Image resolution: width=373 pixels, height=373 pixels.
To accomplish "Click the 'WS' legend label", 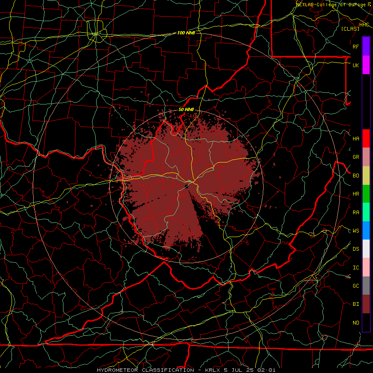I will (356, 231).
